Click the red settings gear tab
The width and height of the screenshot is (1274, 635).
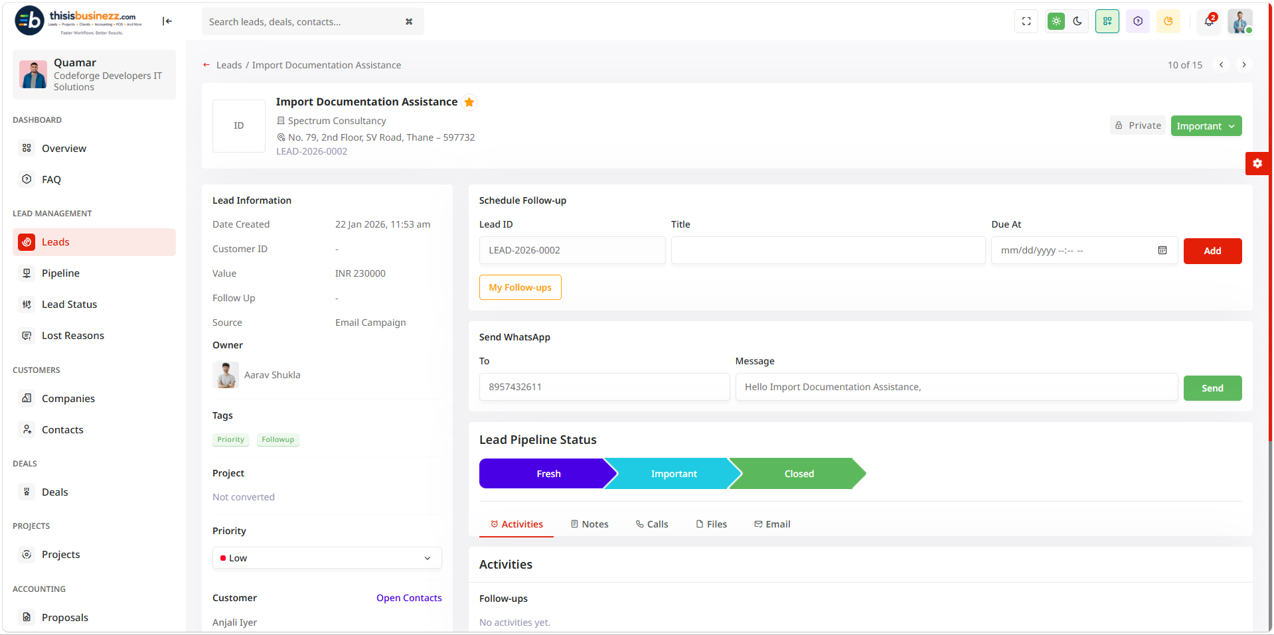pos(1257,163)
